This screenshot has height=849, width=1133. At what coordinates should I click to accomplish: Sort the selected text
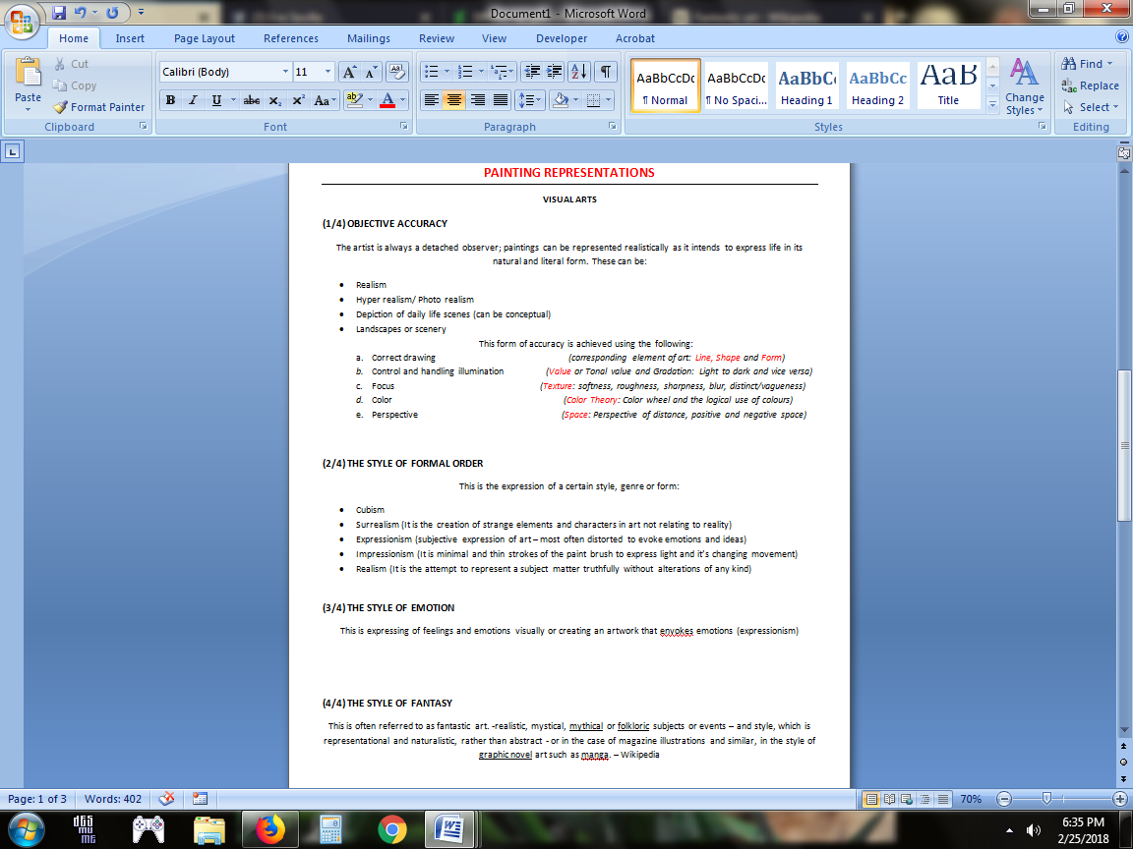point(579,72)
